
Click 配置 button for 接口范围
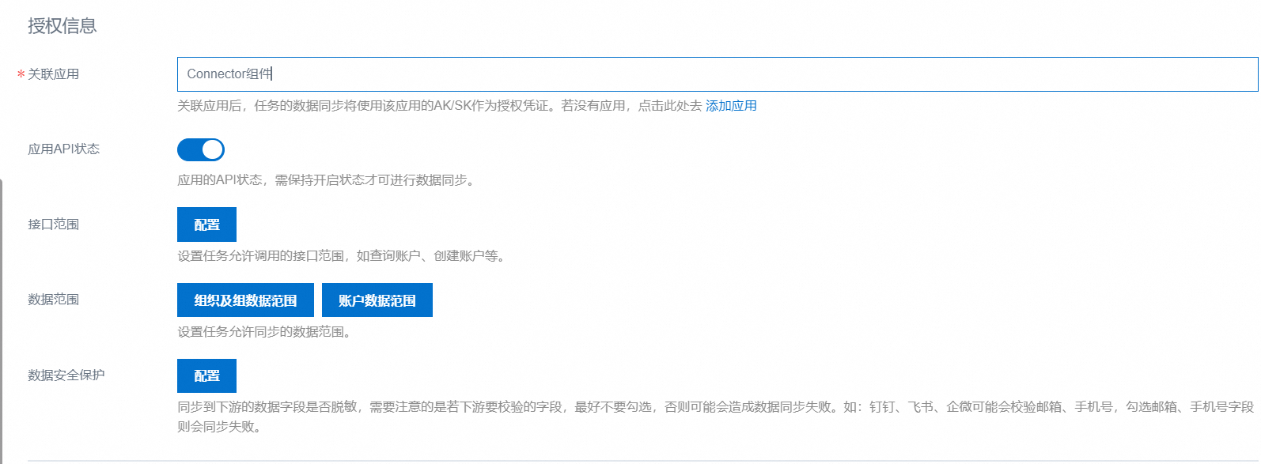tap(206, 224)
